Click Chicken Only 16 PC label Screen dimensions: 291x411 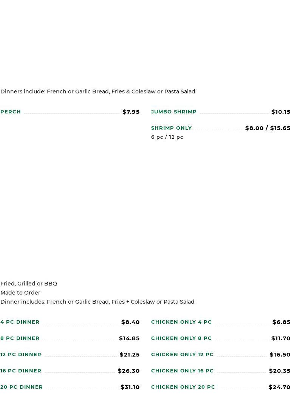click(x=182, y=371)
